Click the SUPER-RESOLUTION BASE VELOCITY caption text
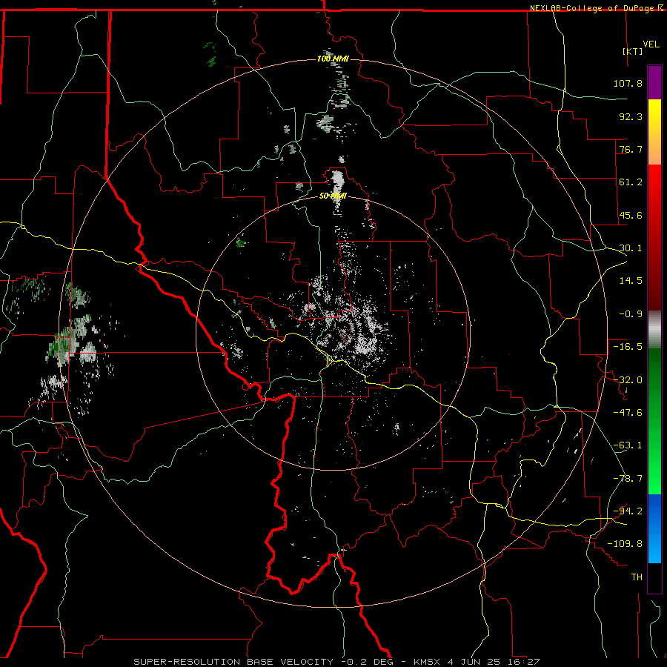This screenshot has width=667, height=667. coord(233,662)
